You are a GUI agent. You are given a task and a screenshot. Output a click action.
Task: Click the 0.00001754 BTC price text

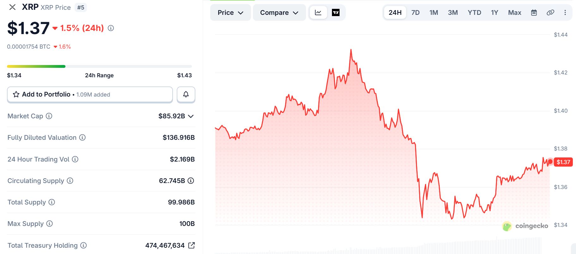point(29,47)
